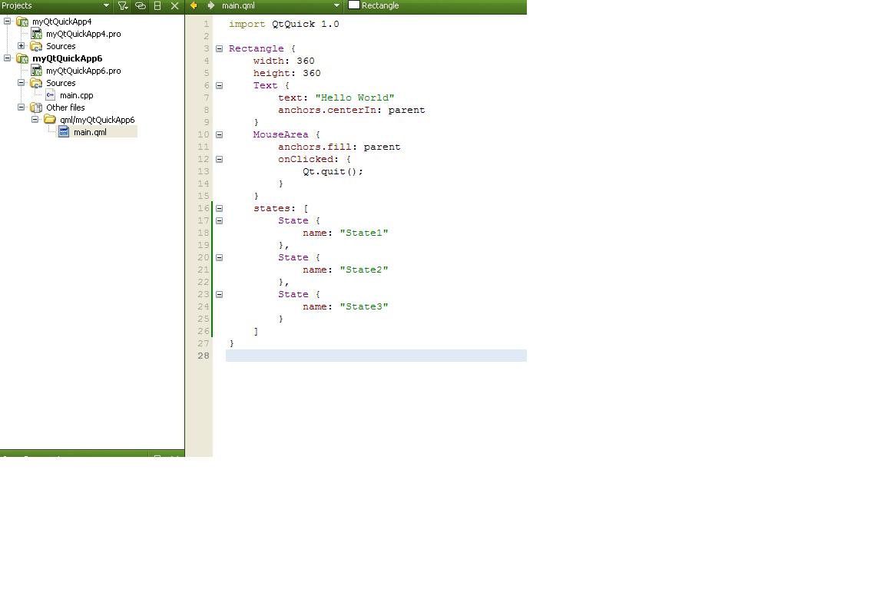Close the Projects side panel
Screen dimensions: 874x589
pyautogui.click(x=174, y=5)
